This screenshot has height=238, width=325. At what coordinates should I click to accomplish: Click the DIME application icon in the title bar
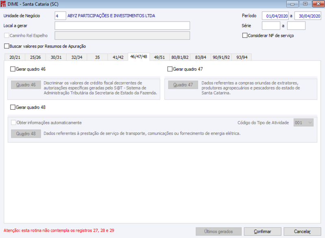[4, 4]
